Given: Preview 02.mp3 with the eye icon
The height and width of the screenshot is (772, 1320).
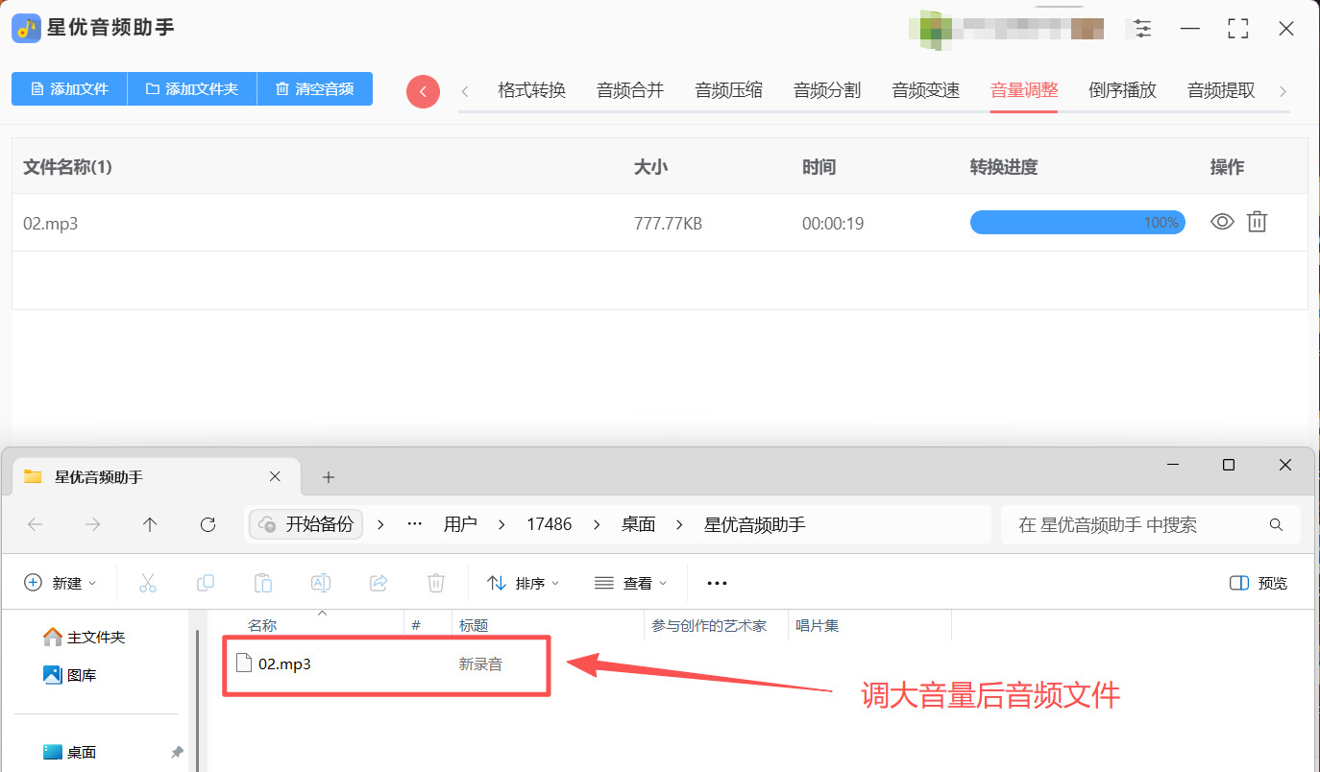Looking at the screenshot, I should 1222,222.
